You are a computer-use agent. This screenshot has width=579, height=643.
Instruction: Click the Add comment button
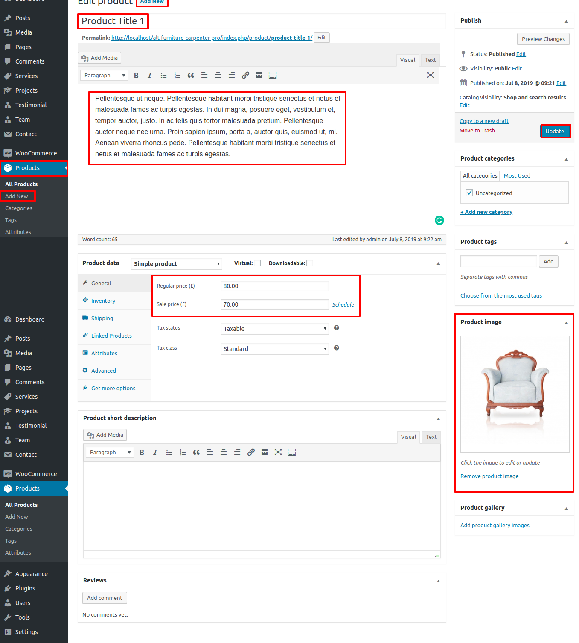(x=105, y=598)
